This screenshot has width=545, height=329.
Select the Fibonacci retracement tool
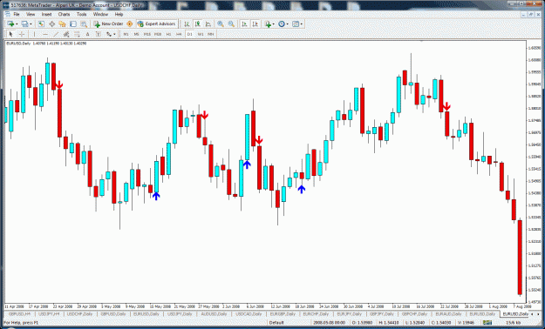pos(77,34)
